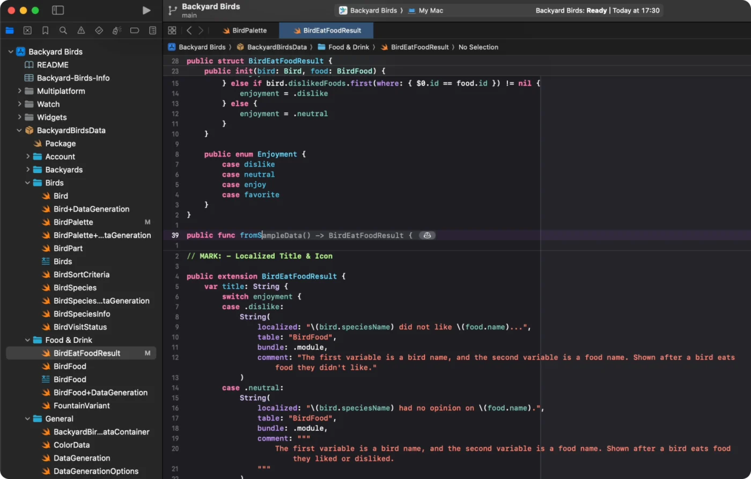751x479 pixels.
Task: Open the bookmark navigator icon
Action: 46,31
